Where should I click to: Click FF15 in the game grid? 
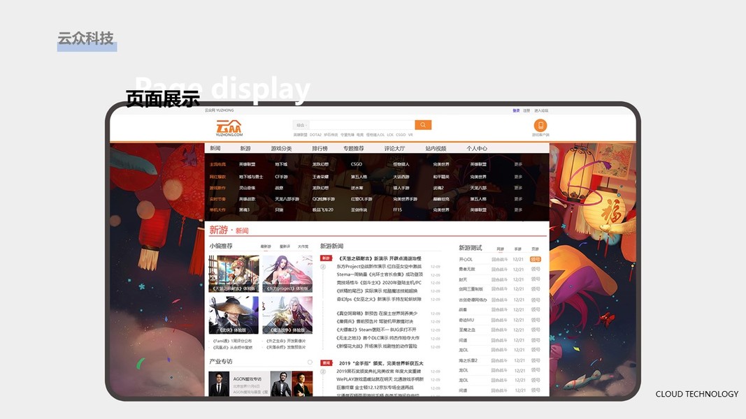(x=397, y=209)
